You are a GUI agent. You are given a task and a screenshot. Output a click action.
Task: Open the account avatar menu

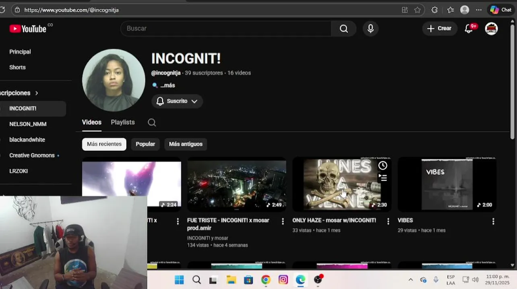click(x=491, y=28)
